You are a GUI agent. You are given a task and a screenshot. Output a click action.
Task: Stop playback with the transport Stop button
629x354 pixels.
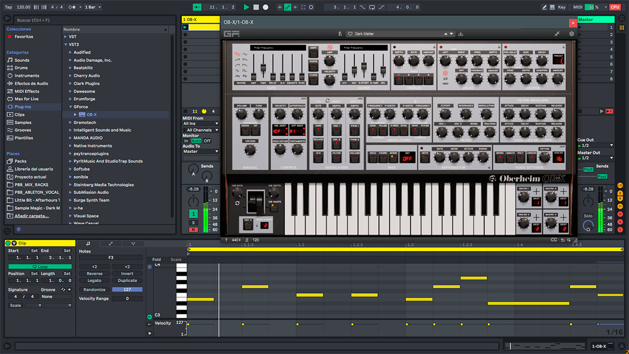click(256, 7)
